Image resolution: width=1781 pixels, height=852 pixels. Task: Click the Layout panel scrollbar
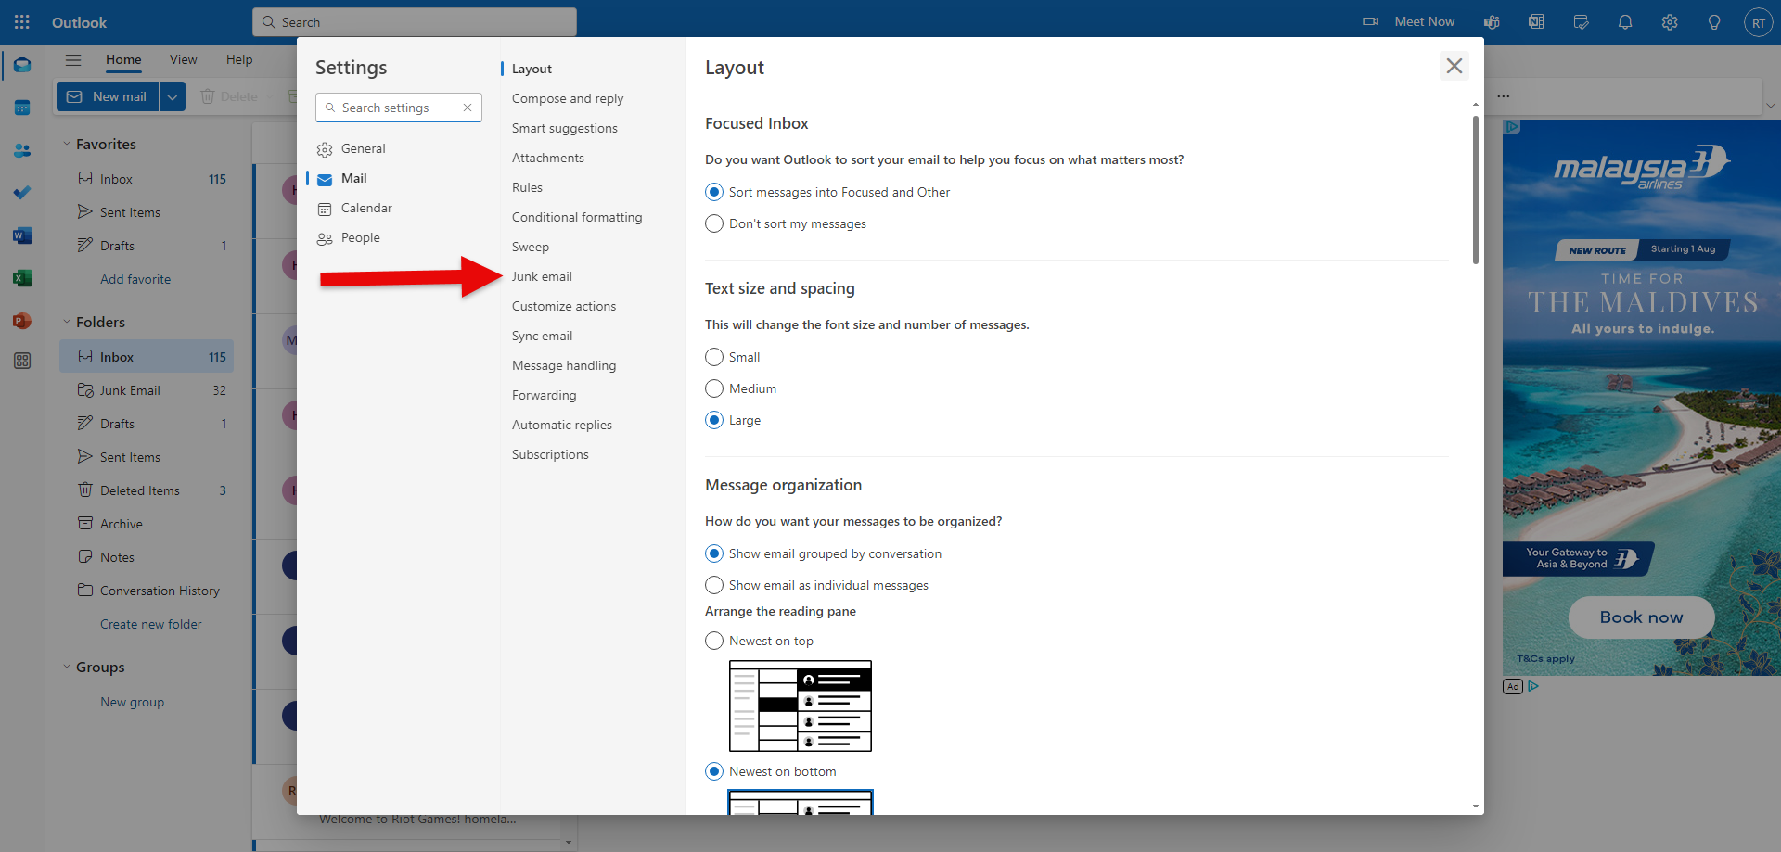pyautogui.click(x=1475, y=190)
